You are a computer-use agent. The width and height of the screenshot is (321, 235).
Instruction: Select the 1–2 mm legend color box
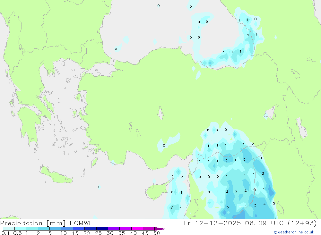[x=32, y=229]
